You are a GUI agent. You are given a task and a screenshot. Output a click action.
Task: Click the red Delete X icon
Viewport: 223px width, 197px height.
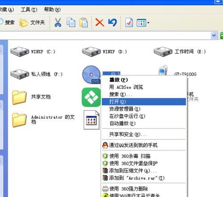click(100, 22)
